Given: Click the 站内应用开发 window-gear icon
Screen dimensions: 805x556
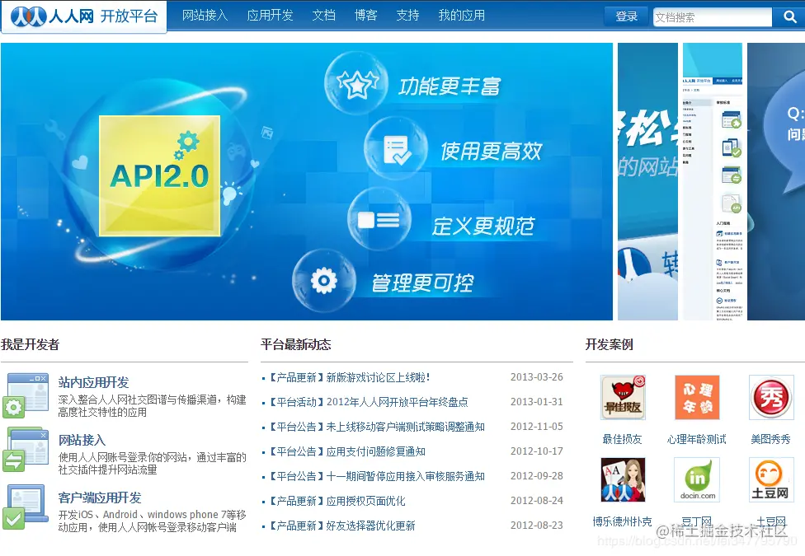Looking at the screenshot, I should [x=26, y=395].
